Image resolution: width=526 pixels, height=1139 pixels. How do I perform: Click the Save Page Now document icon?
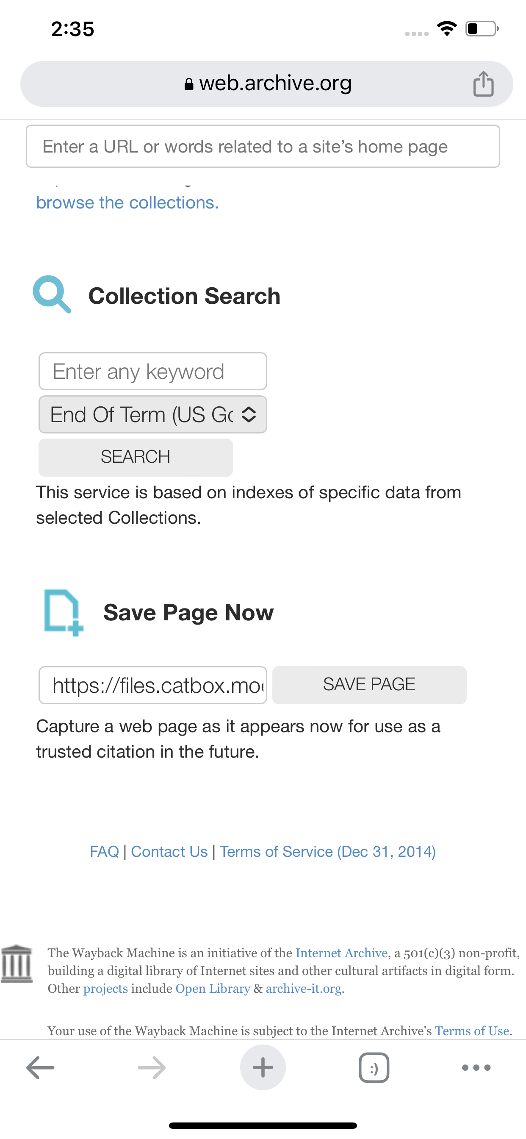click(x=64, y=612)
